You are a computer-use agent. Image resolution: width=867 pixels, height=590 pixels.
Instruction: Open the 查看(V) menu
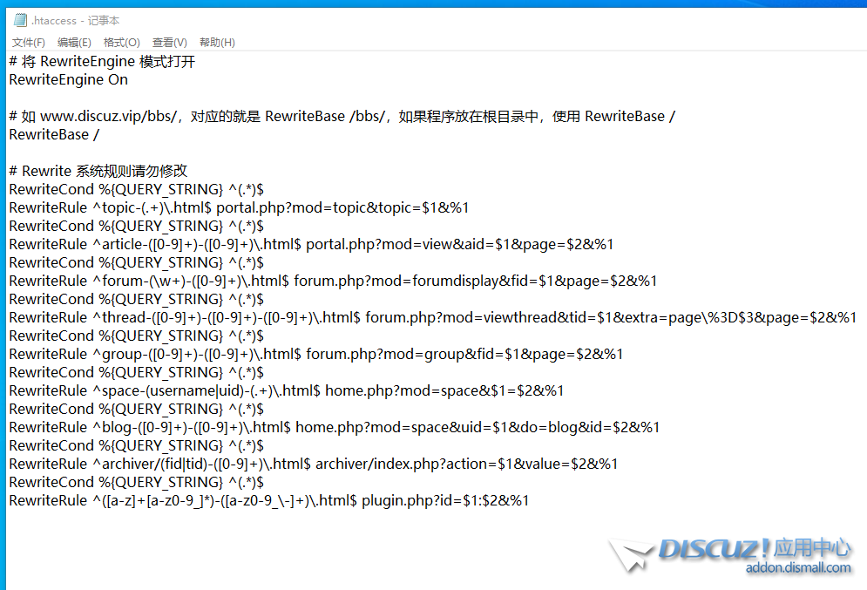coord(169,42)
